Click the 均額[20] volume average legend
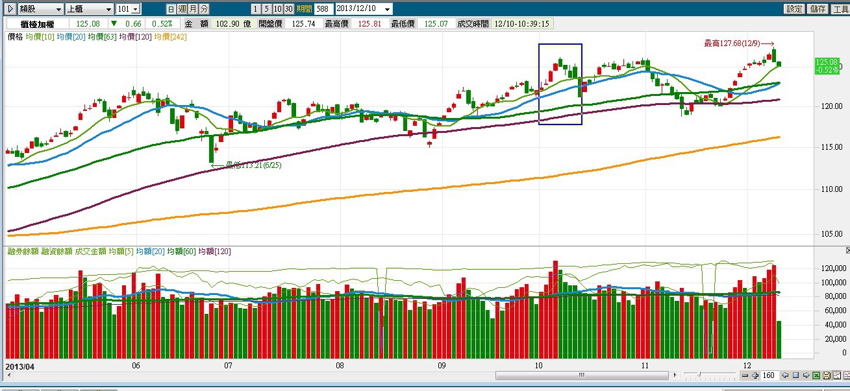850x391 pixels. tap(151, 251)
